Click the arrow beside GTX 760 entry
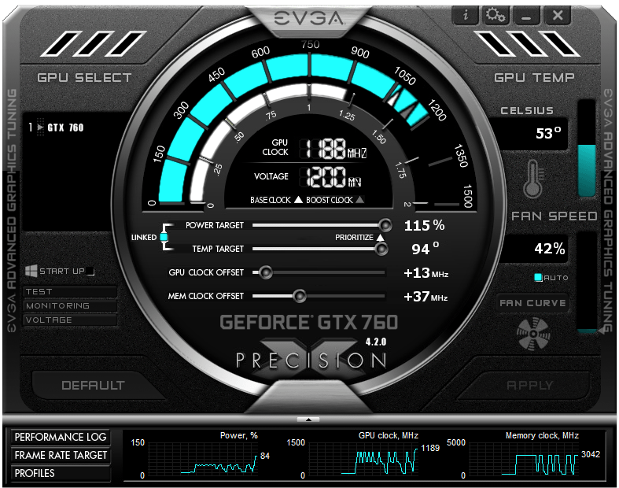This screenshot has height=488, width=619. (40, 128)
